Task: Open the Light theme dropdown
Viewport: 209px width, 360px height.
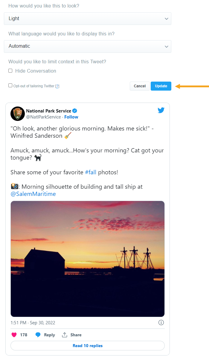Action: click(88, 19)
